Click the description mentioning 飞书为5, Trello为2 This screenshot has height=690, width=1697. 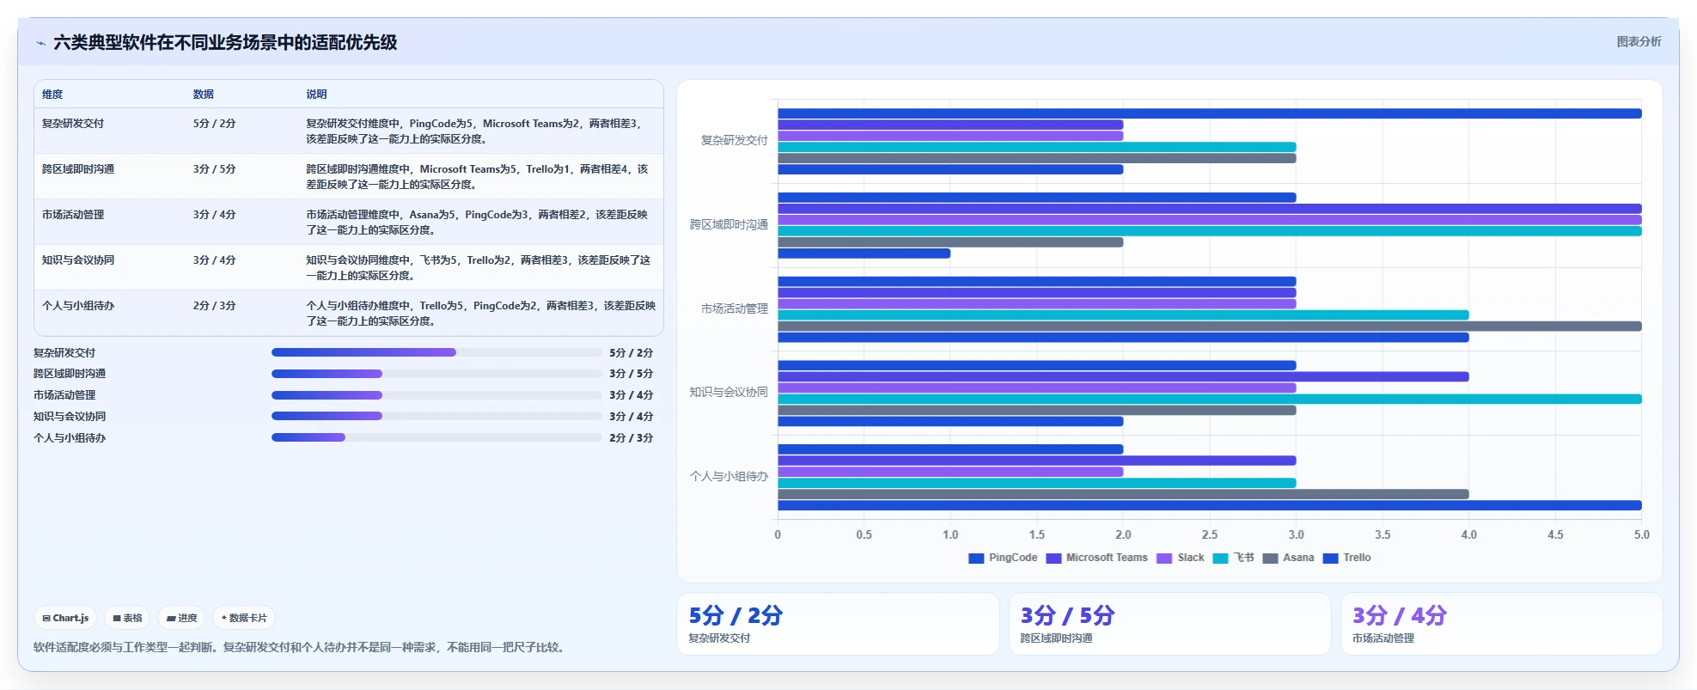(478, 268)
